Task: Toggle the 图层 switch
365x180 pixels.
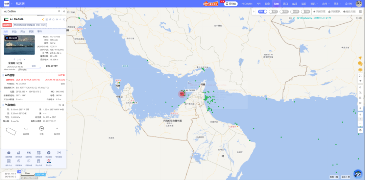Action: click(284, 11)
